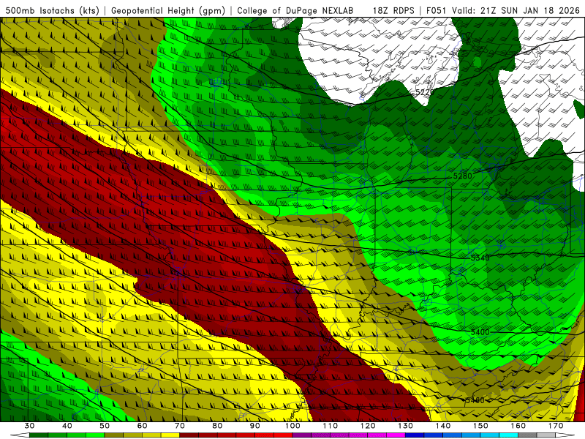The image size is (585, 439).
Task: Click the 40 value on the color scale
Action: pos(67,426)
